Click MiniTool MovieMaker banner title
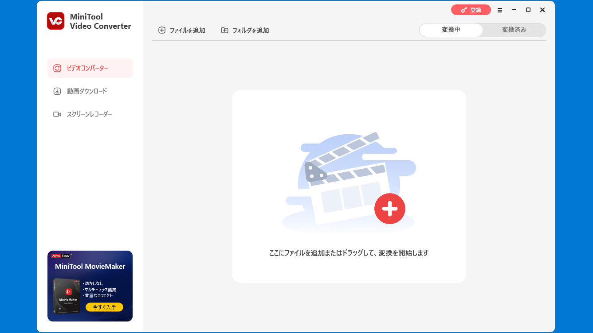This screenshot has width=593, height=333. [x=90, y=267]
